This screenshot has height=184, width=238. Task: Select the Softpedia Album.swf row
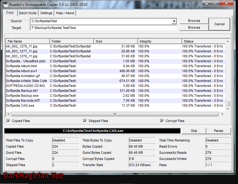[115, 71]
